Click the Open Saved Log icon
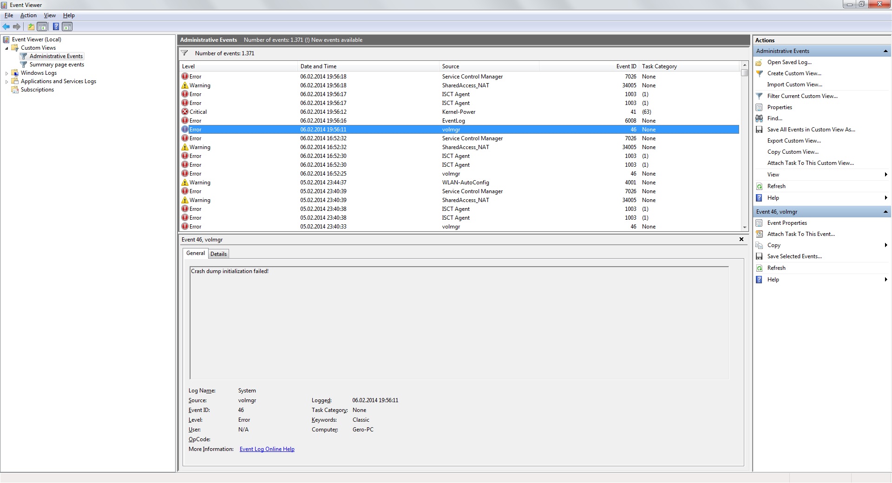 click(759, 62)
